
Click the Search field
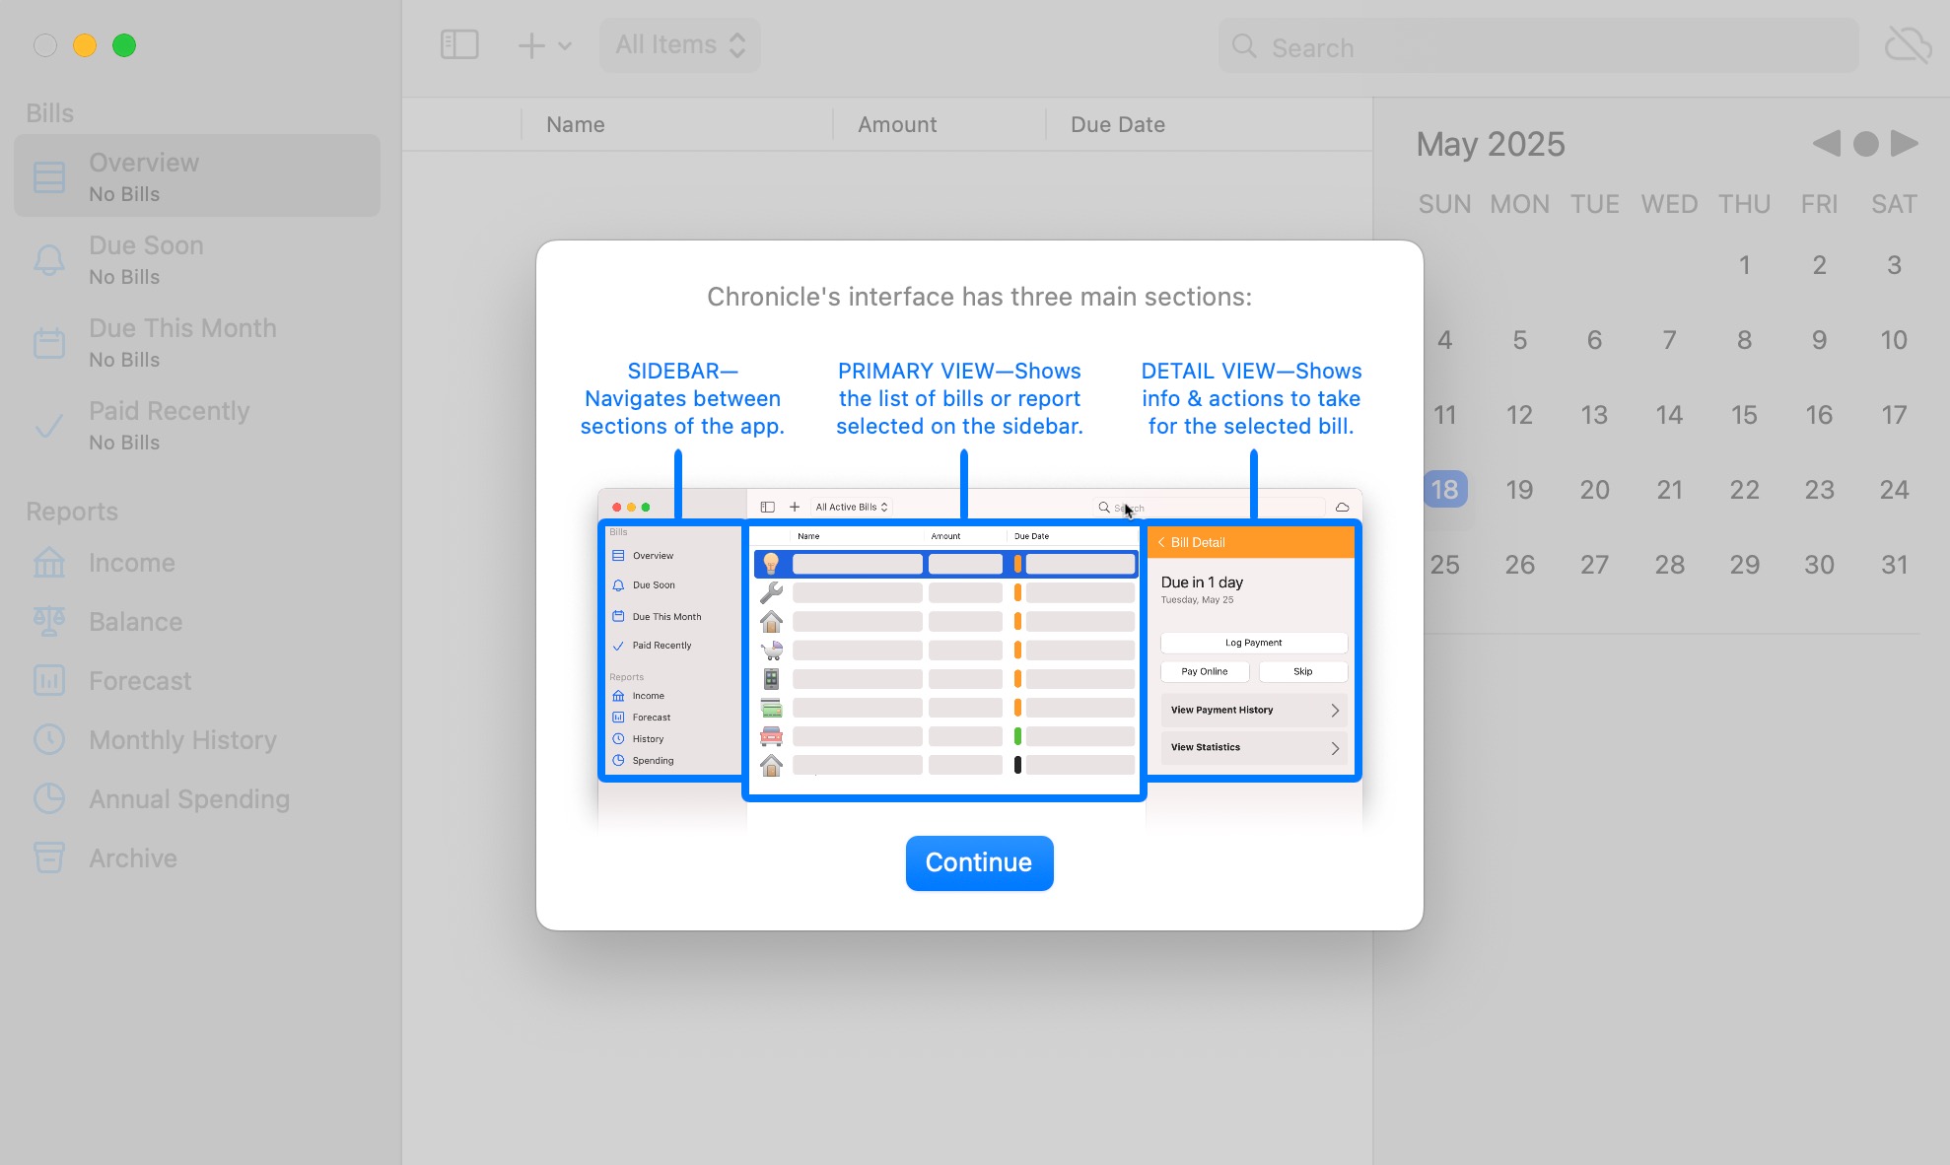point(1538,46)
